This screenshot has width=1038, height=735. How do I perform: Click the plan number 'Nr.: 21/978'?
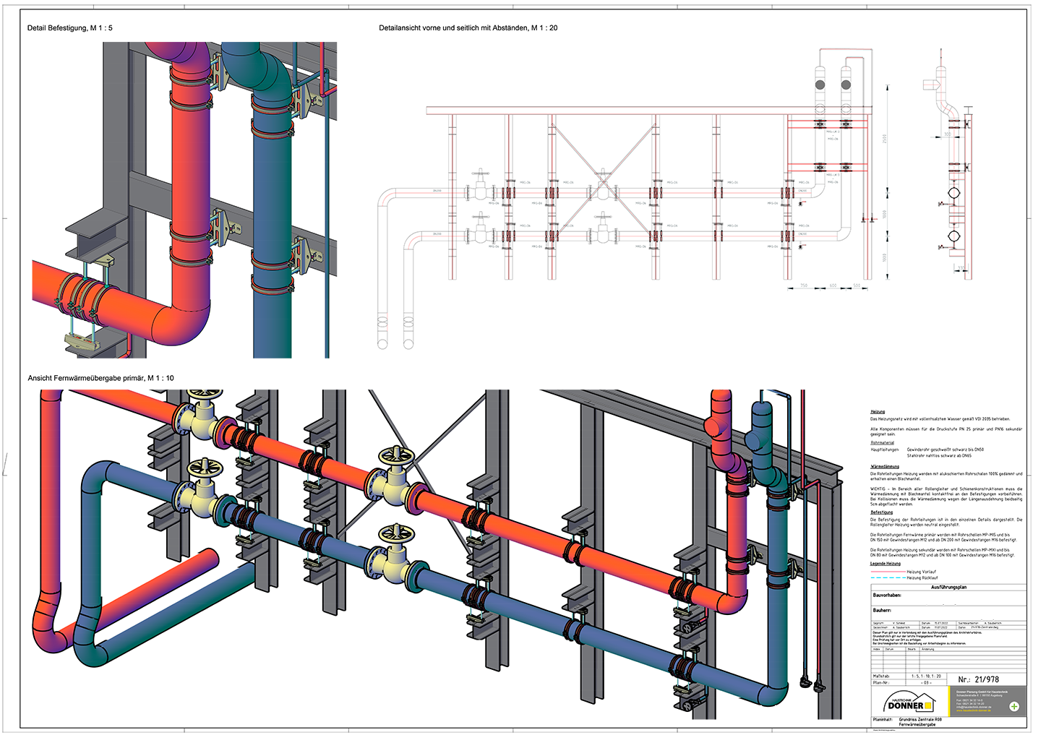point(978,679)
